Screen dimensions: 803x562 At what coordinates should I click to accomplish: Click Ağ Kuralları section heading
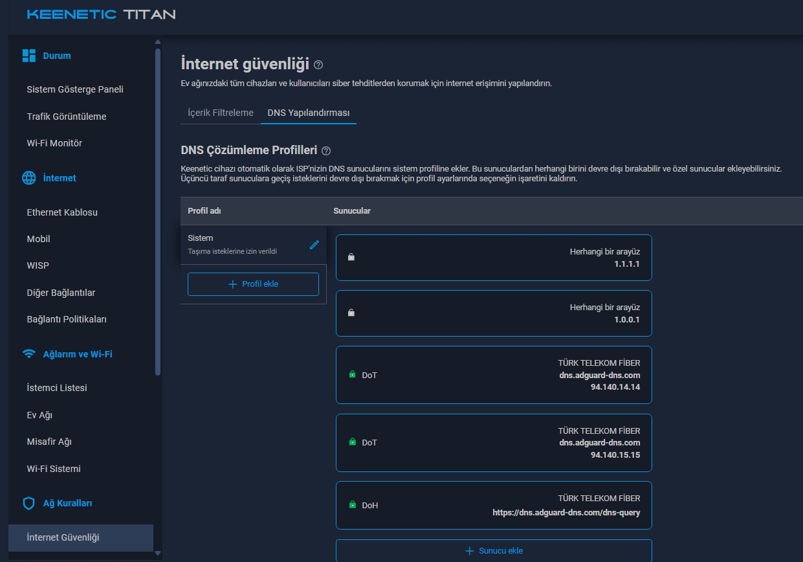click(x=67, y=503)
